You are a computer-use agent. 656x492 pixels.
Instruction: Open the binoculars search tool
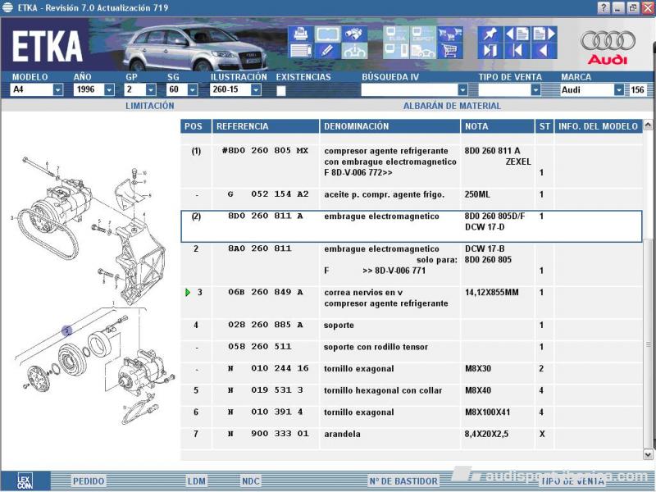tap(354, 34)
